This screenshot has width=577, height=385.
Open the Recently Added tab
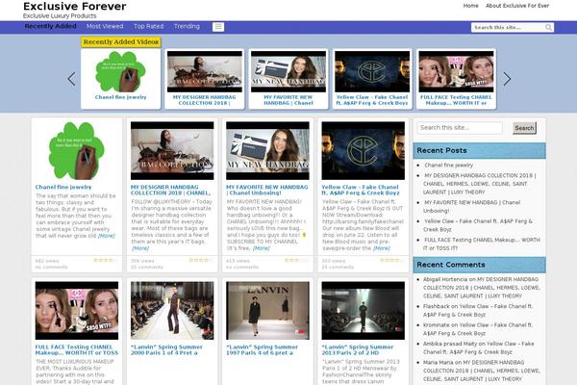pyautogui.click(x=50, y=26)
